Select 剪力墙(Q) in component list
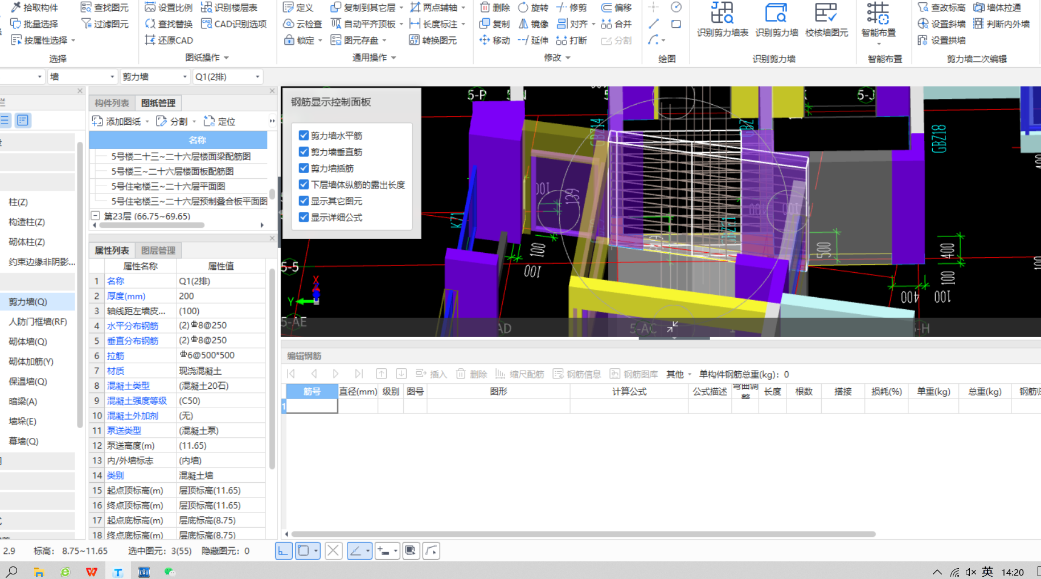The width and height of the screenshot is (1041, 579). click(38, 302)
